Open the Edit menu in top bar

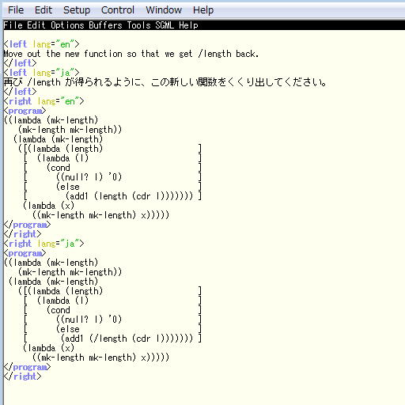click(x=44, y=10)
